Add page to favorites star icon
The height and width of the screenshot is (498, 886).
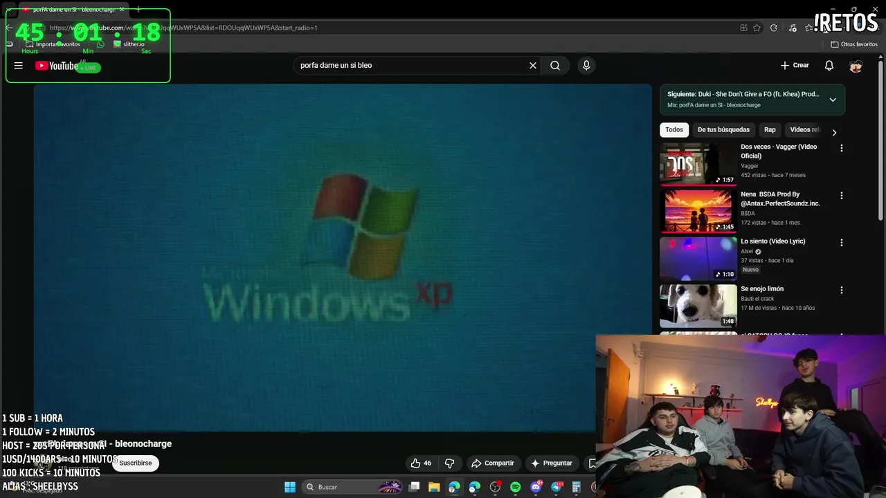[757, 28]
